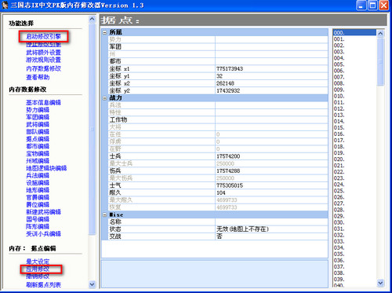Open 武将额外设置
The height and width of the screenshot is (293, 392).
click(43, 53)
